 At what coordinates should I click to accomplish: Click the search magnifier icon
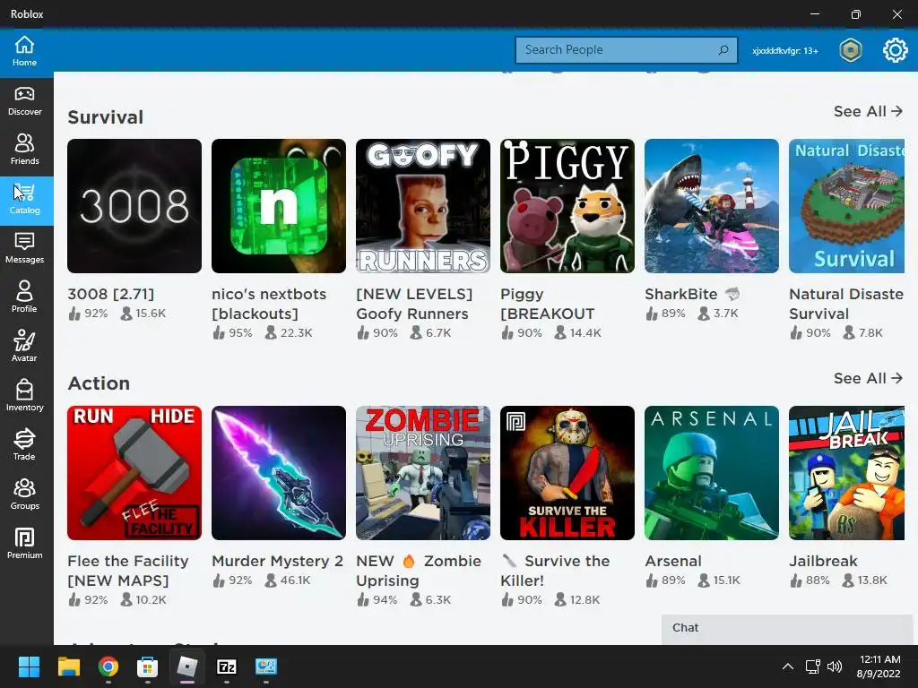click(x=723, y=50)
